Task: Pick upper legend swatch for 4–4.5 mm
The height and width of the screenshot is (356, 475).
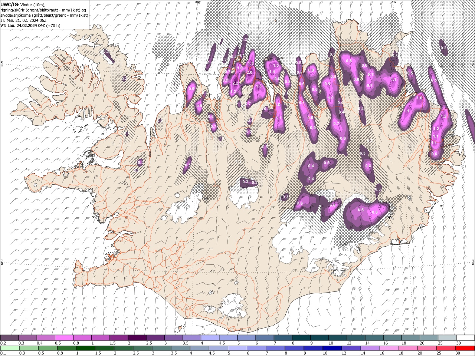Action: (x=210, y=338)
